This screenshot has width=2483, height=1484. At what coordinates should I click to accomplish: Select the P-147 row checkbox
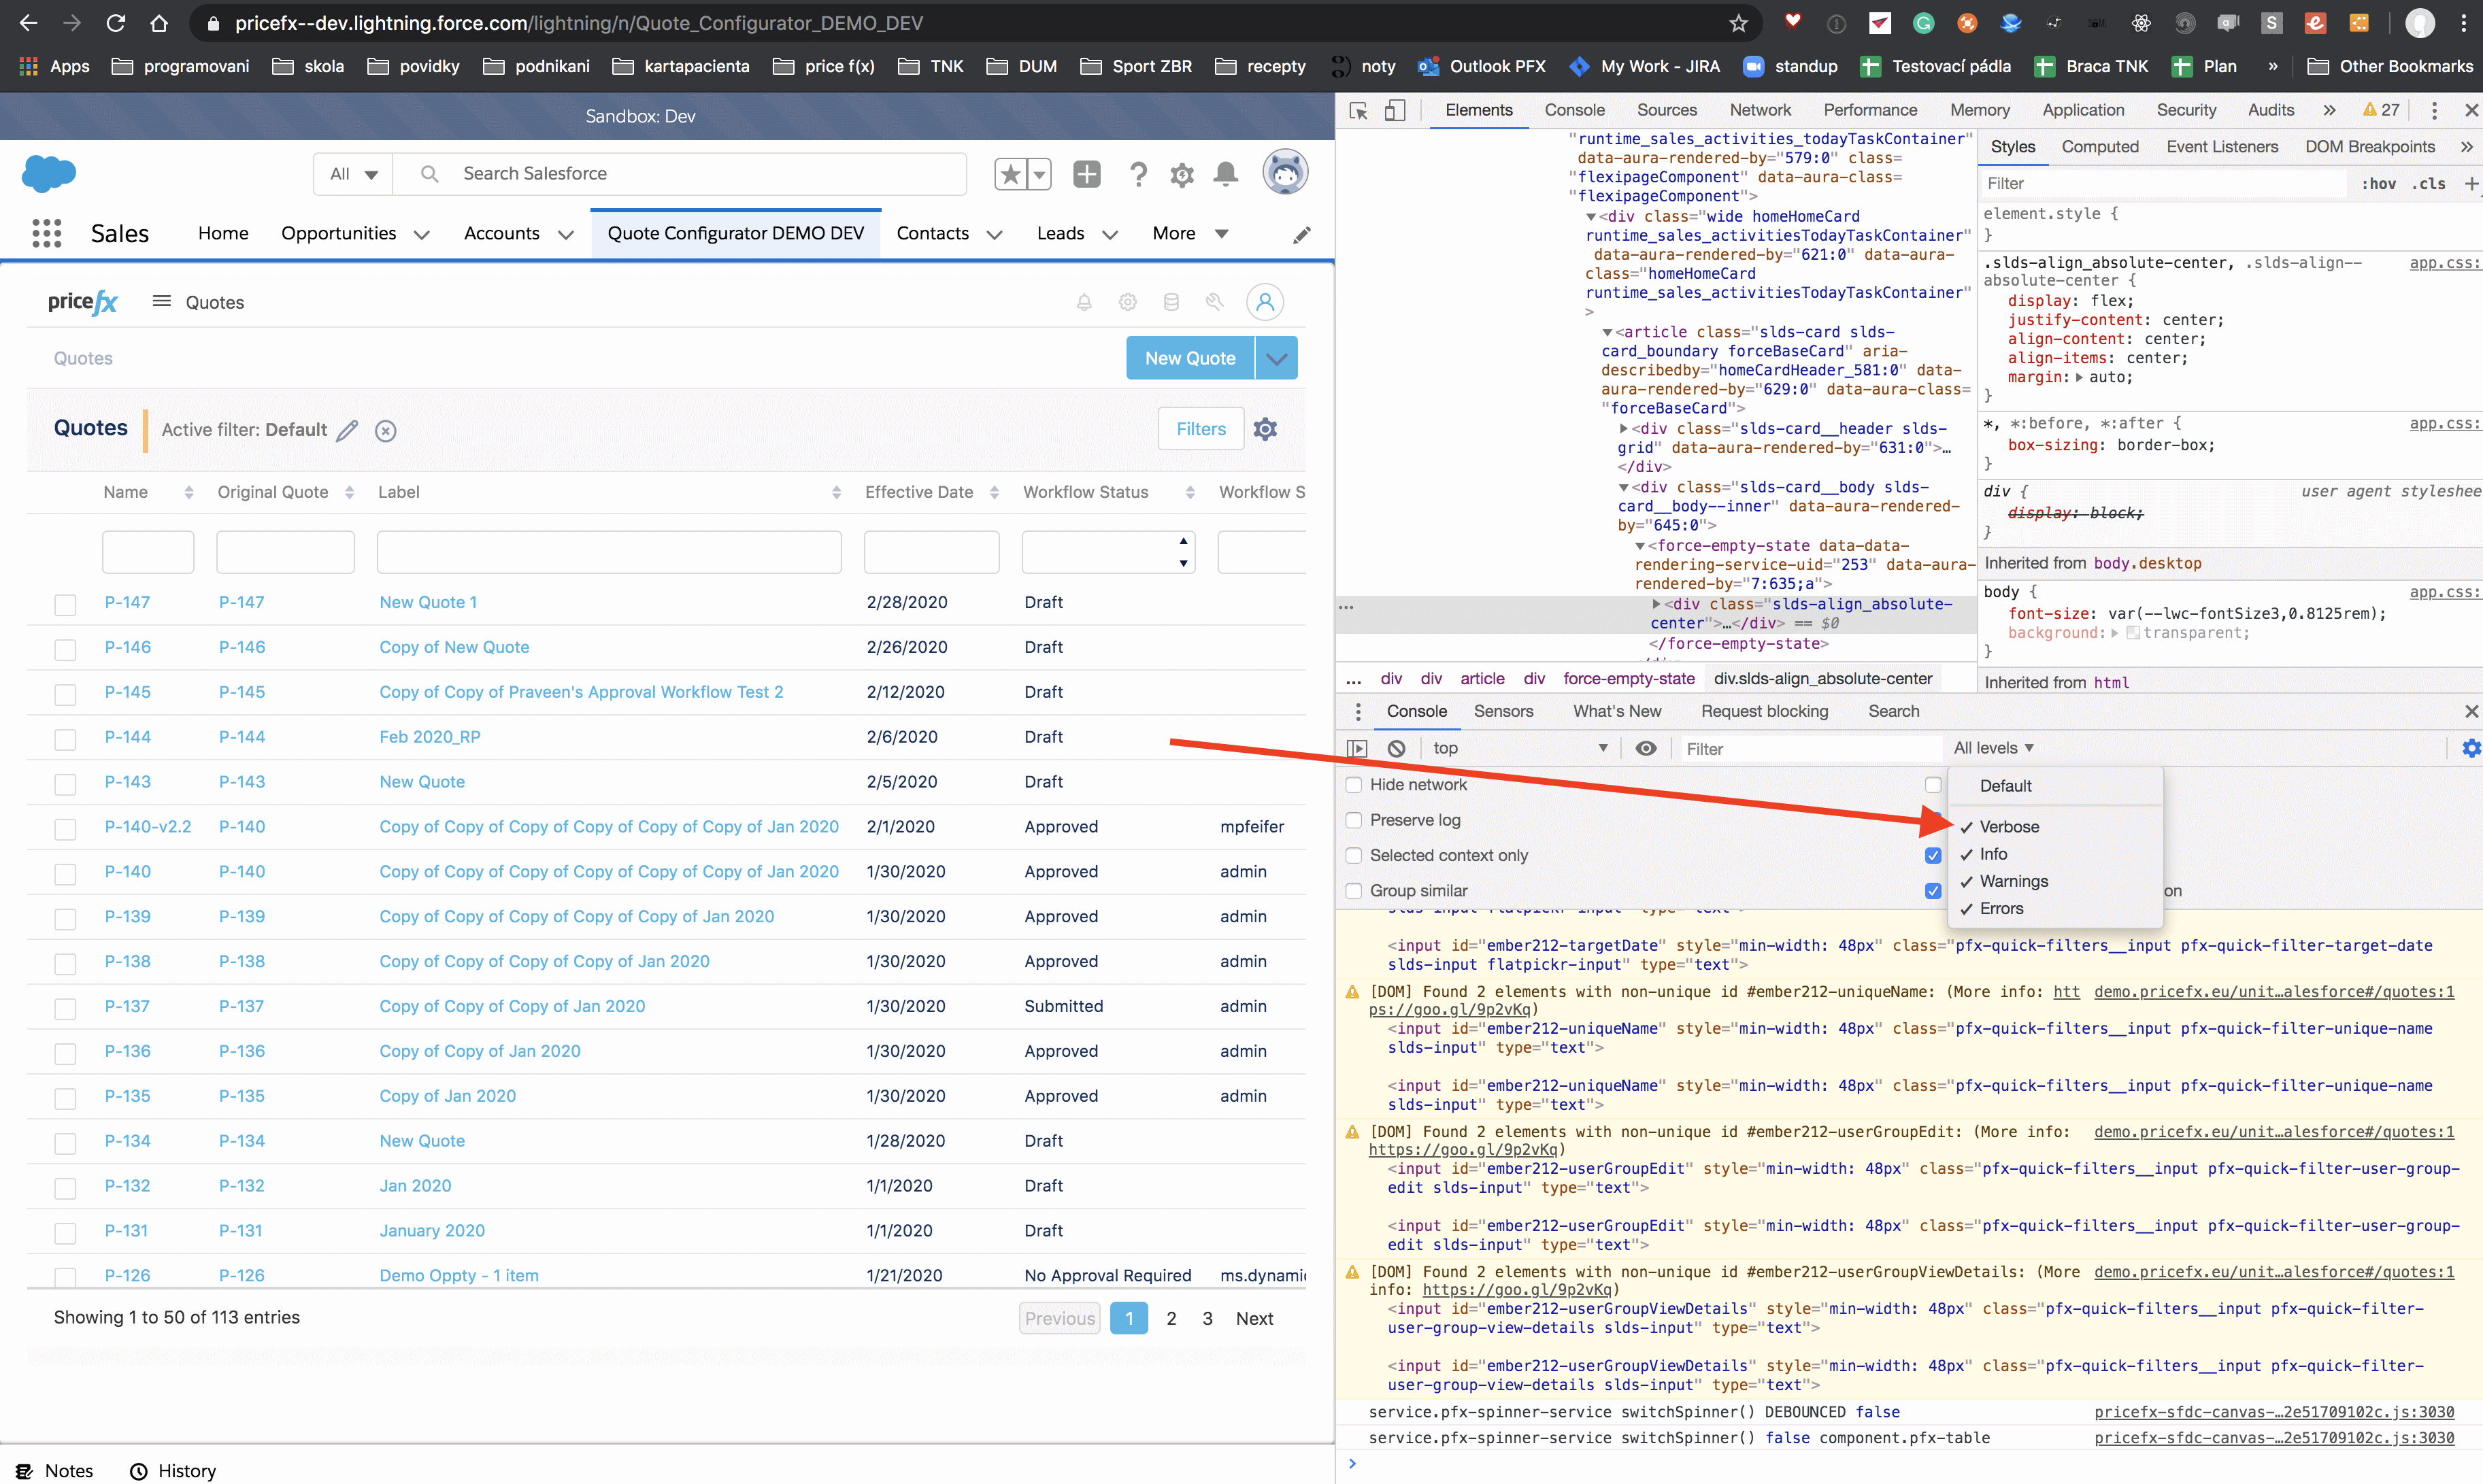[65, 604]
